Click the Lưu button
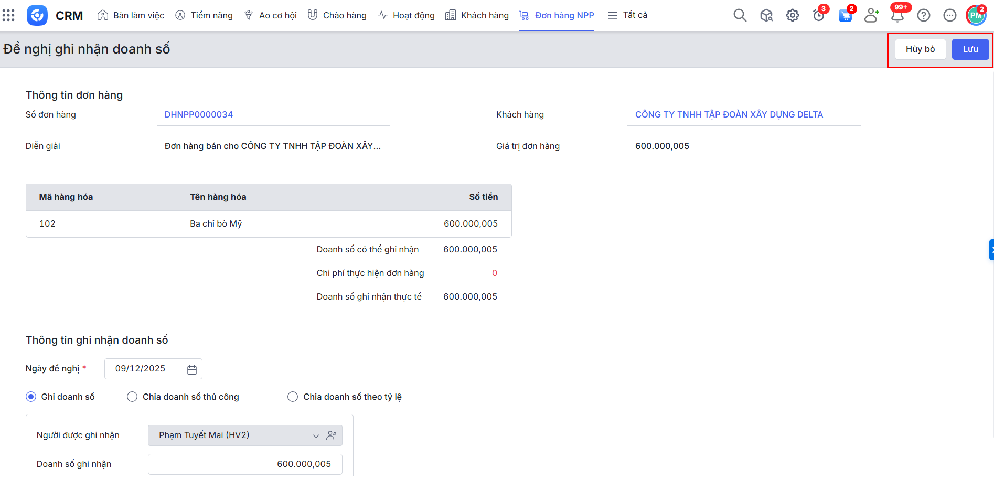This screenshot has width=994, height=479. tap(970, 49)
